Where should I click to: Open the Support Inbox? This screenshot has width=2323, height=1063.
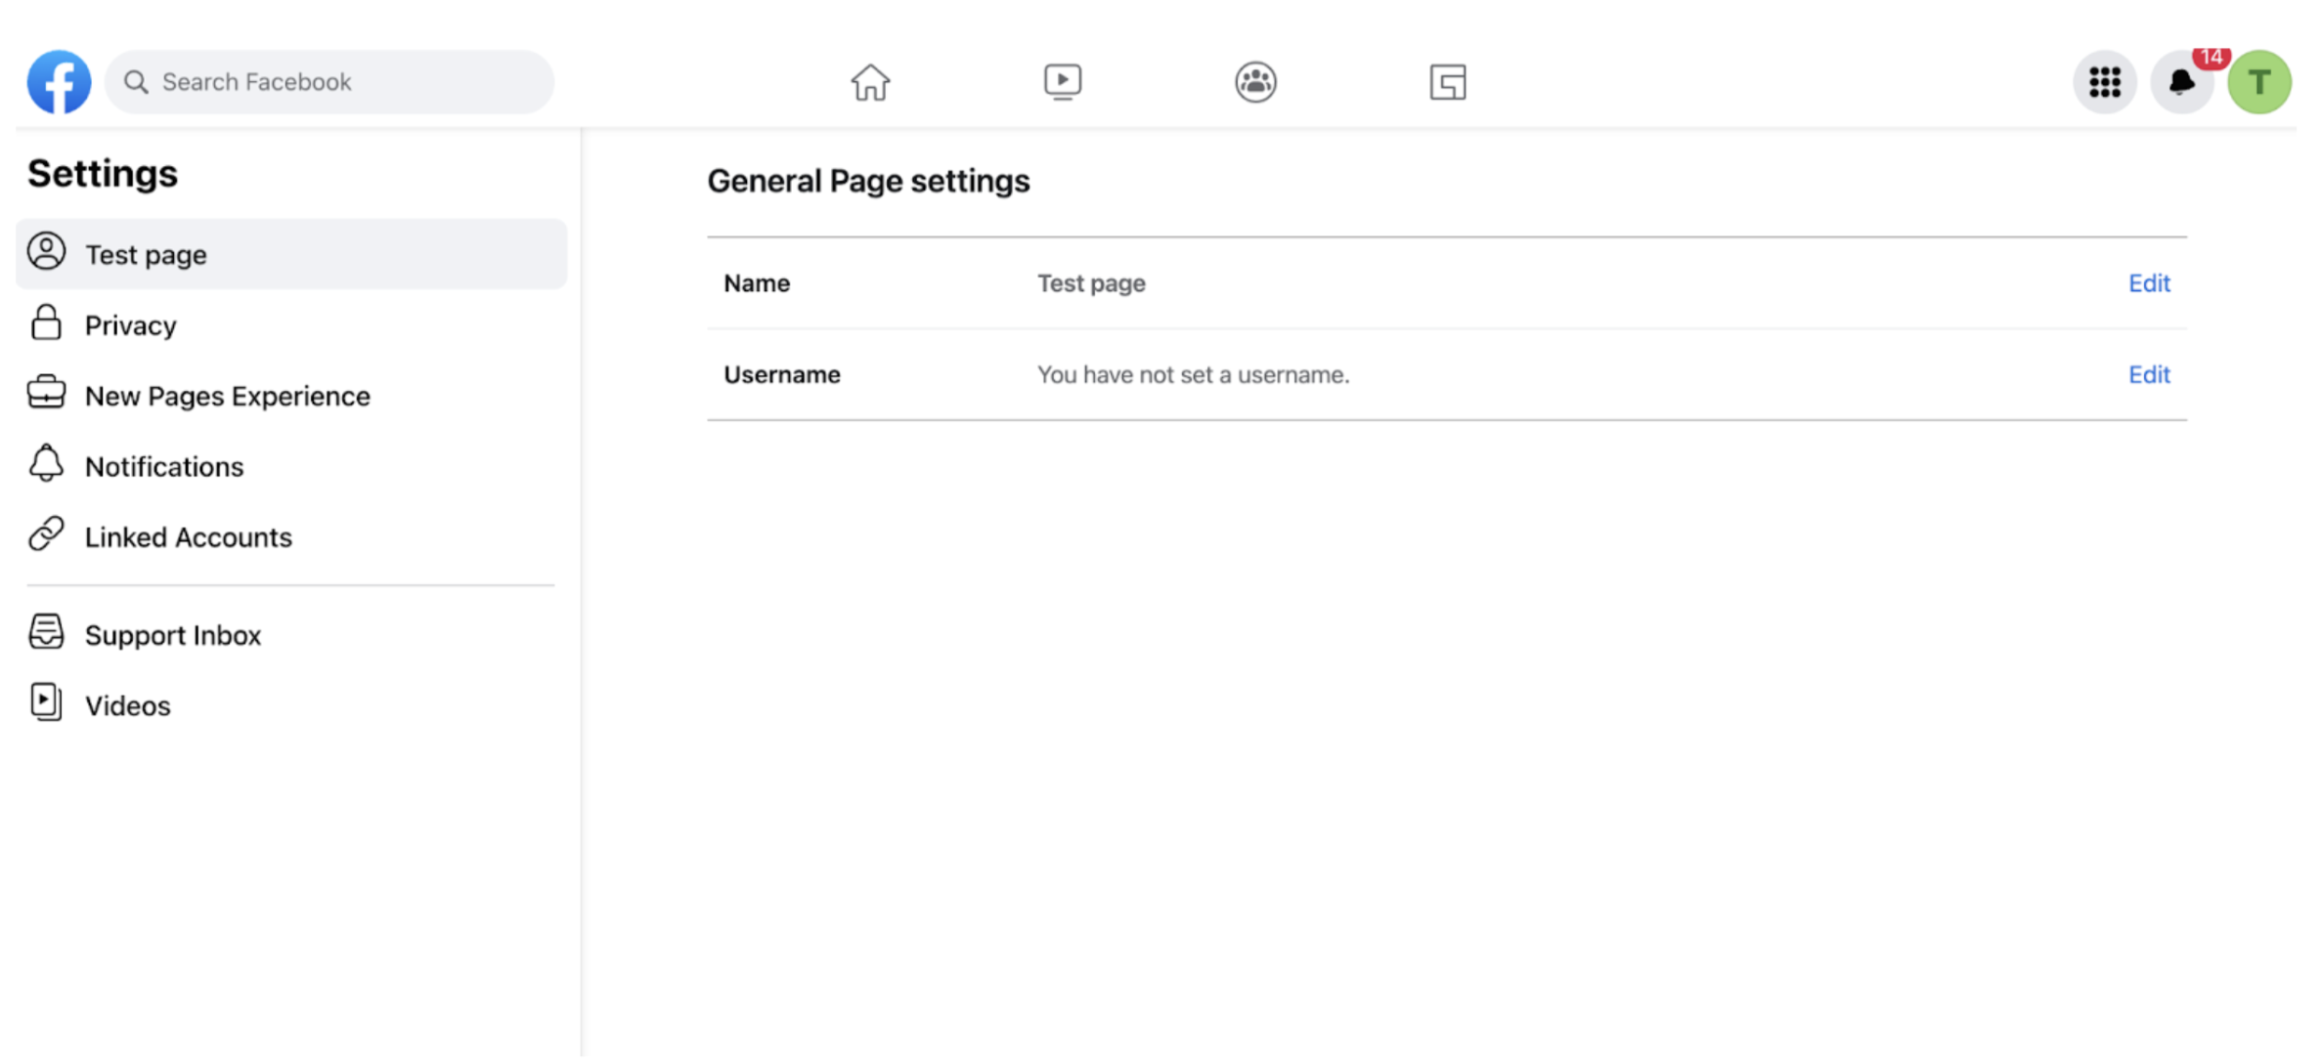pyautogui.click(x=173, y=634)
